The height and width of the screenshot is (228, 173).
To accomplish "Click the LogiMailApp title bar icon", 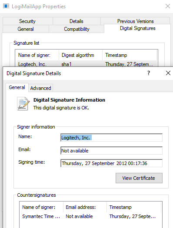I will click(x=6, y=6).
